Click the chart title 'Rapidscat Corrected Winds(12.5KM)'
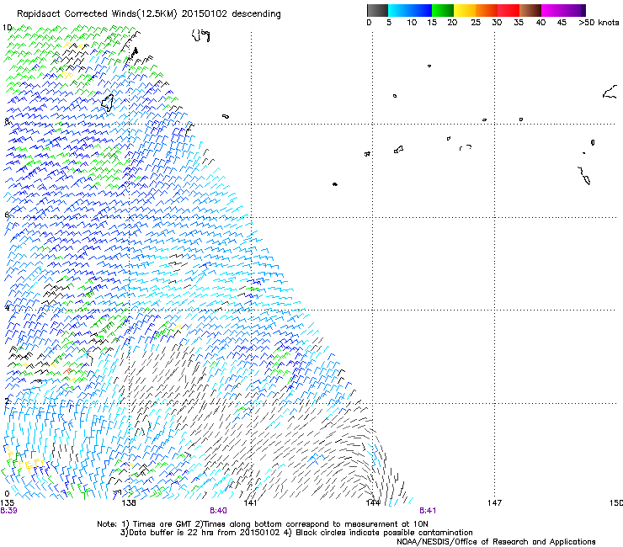Image resolution: width=623 pixels, height=547 pixels. [x=98, y=14]
